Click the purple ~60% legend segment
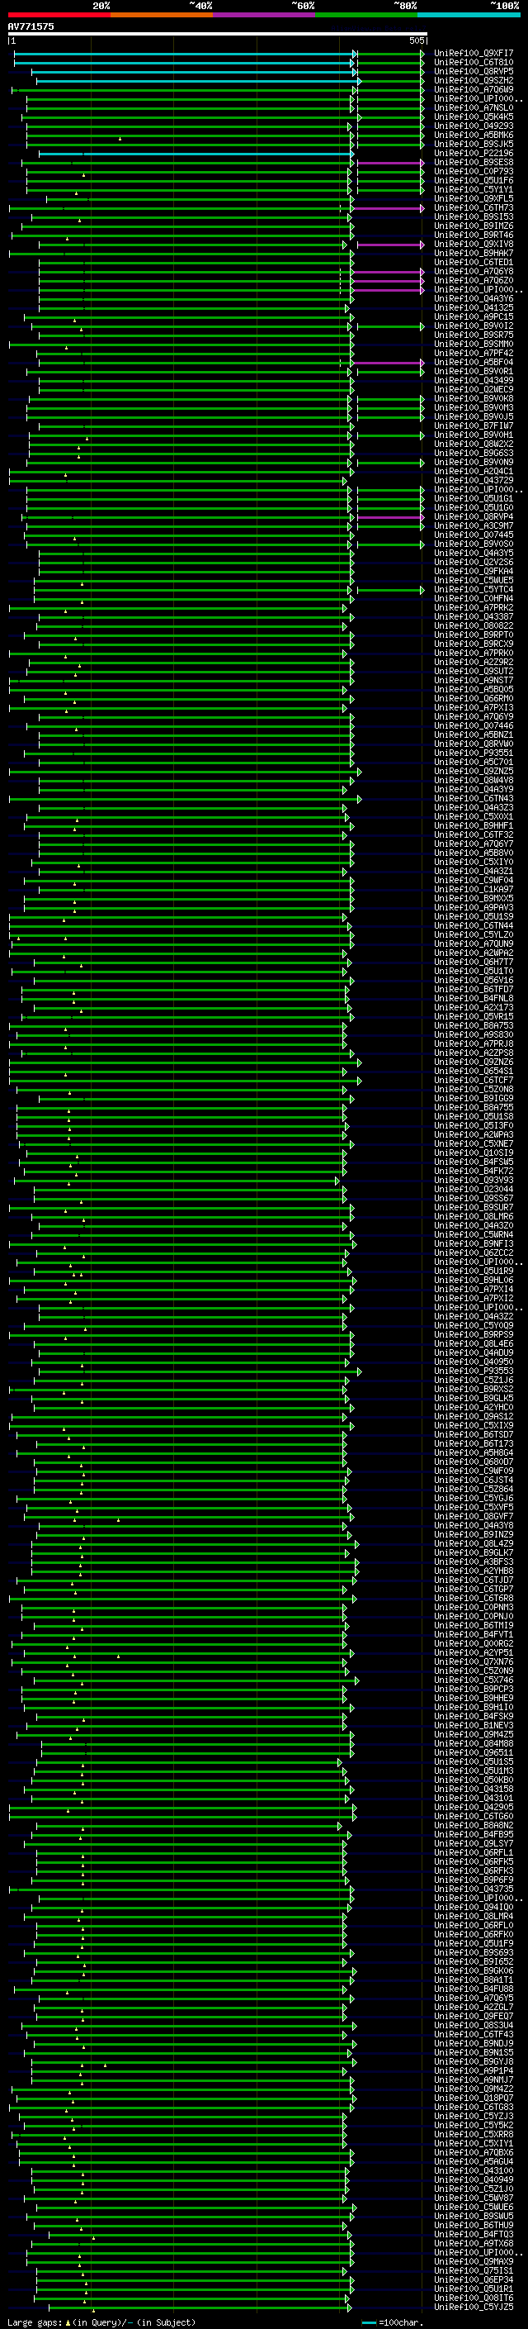Viewport: 528px width, 2329px height. click(265, 15)
